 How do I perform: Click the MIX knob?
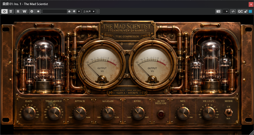tap(183, 113)
